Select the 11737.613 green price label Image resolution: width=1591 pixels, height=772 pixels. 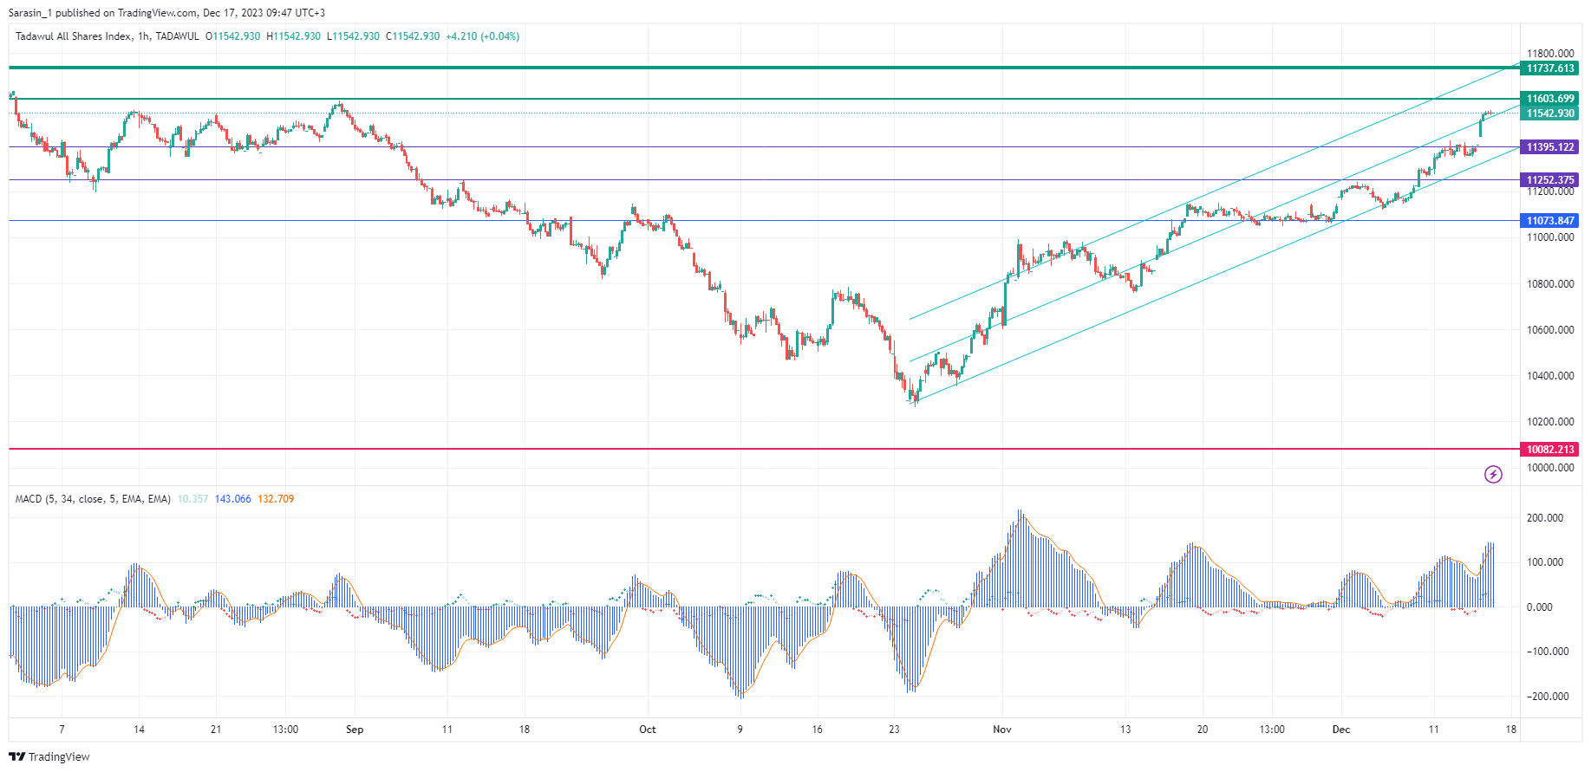(x=1550, y=68)
